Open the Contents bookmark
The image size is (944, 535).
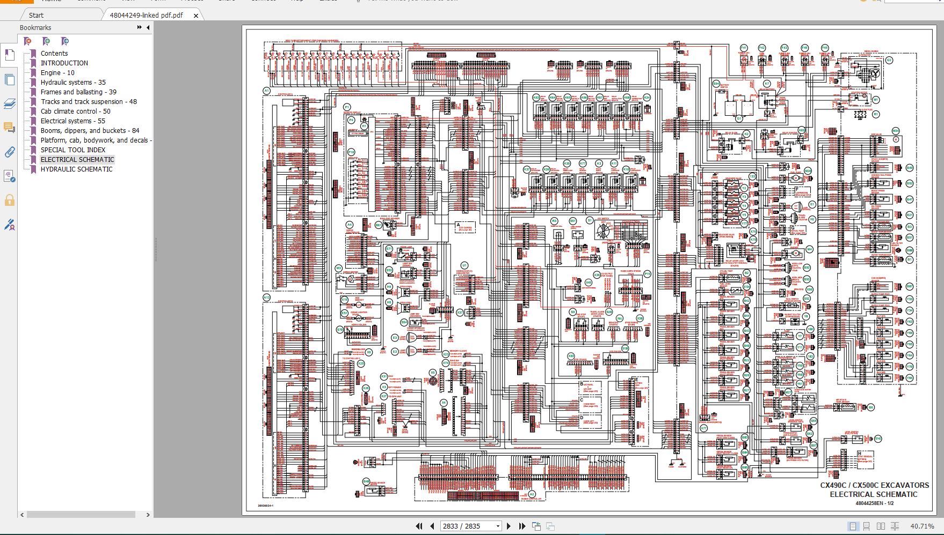(54, 53)
